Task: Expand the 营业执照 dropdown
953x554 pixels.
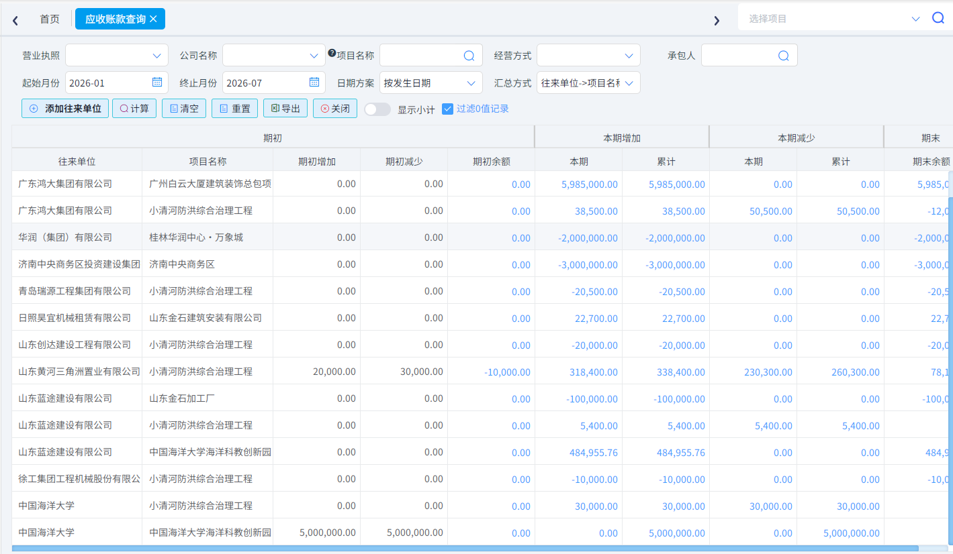Action: pyautogui.click(x=116, y=56)
